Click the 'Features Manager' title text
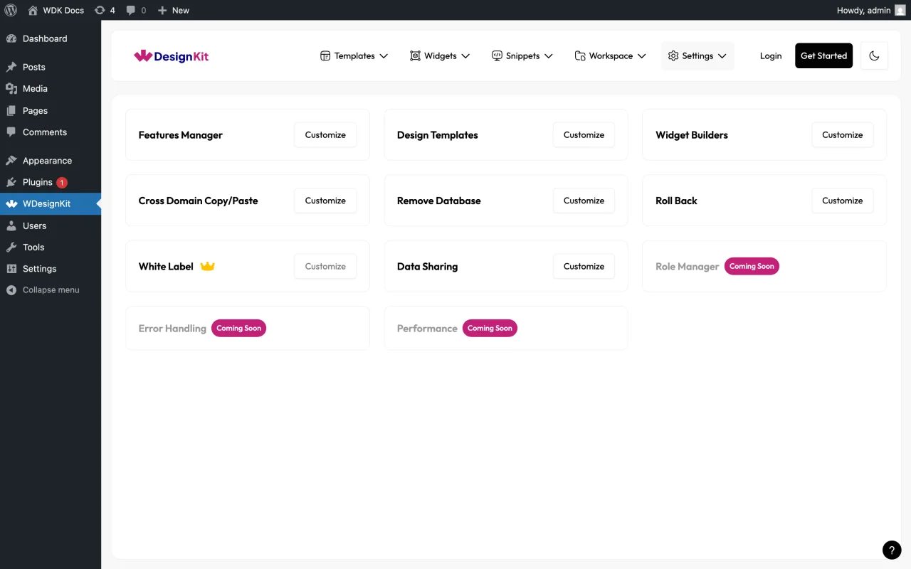This screenshot has height=569, width=911. coord(181,135)
